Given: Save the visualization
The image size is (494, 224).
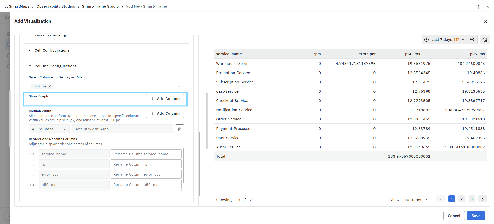Looking at the screenshot, I should (476, 216).
